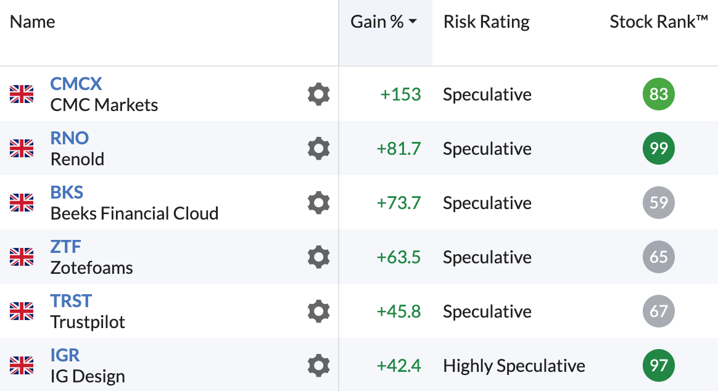Image resolution: width=718 pixels, height=391 pixels.
Task: Click the grey 59 rank badge for Beeks
Action: click(x=658, y=203)
